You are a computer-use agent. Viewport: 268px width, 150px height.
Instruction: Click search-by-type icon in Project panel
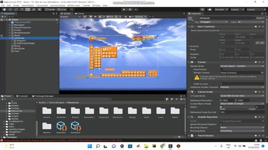(x=167, y=99)
